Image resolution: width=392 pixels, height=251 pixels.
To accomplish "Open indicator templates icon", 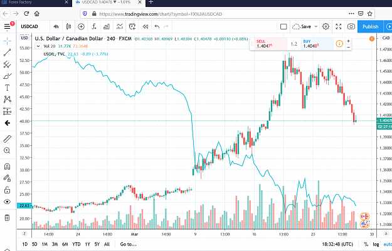I will [x=120, y=26].
